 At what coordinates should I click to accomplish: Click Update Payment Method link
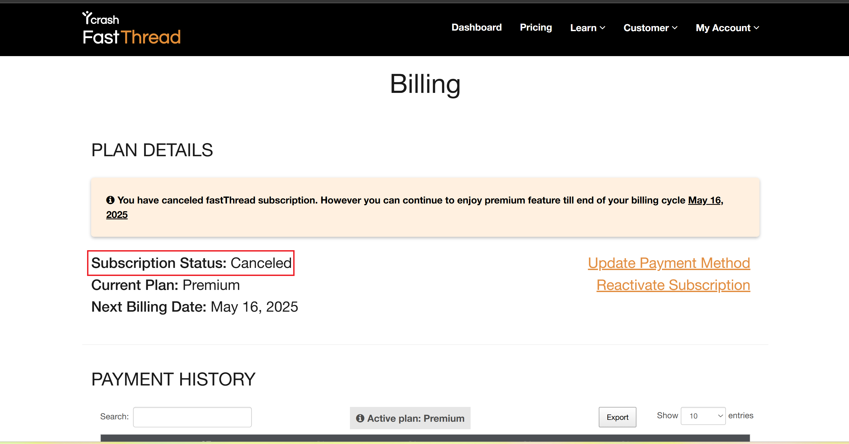click(669, 263)
